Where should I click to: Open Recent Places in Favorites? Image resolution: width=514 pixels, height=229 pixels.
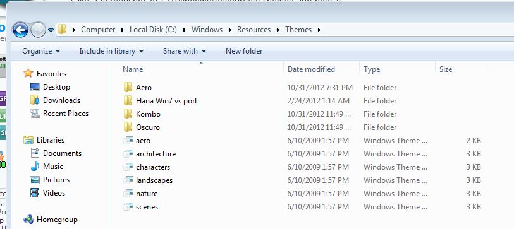coord(66,114)
